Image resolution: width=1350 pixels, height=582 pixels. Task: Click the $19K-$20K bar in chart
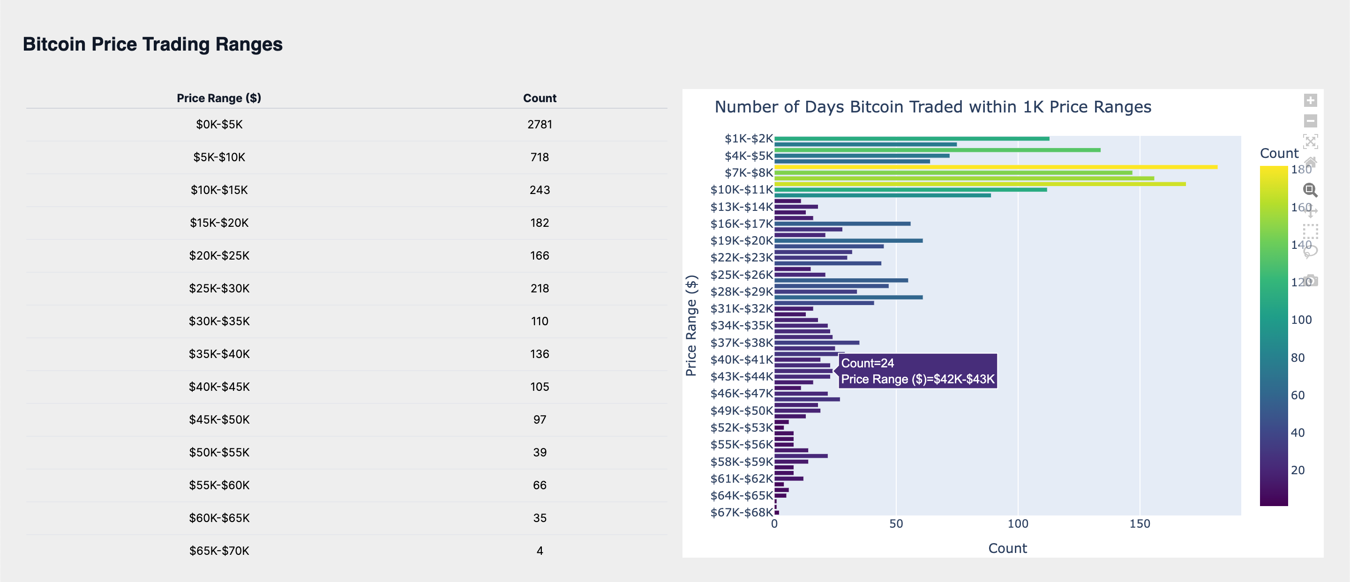(x=848, y=240)
